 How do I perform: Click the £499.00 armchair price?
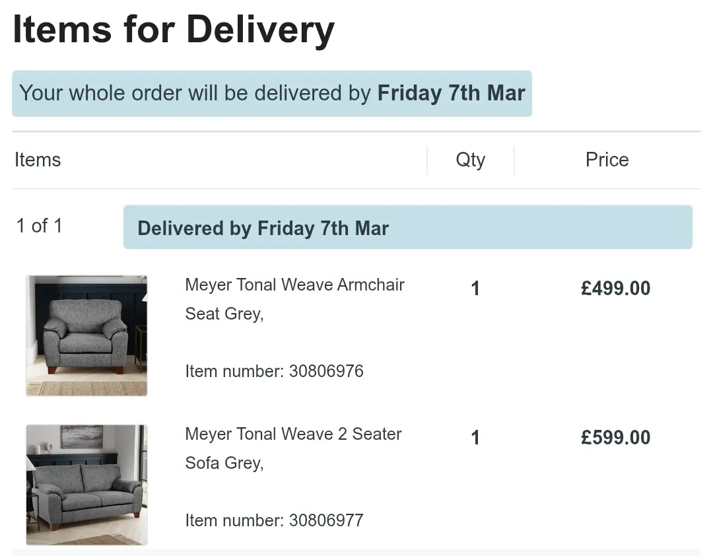615,289
